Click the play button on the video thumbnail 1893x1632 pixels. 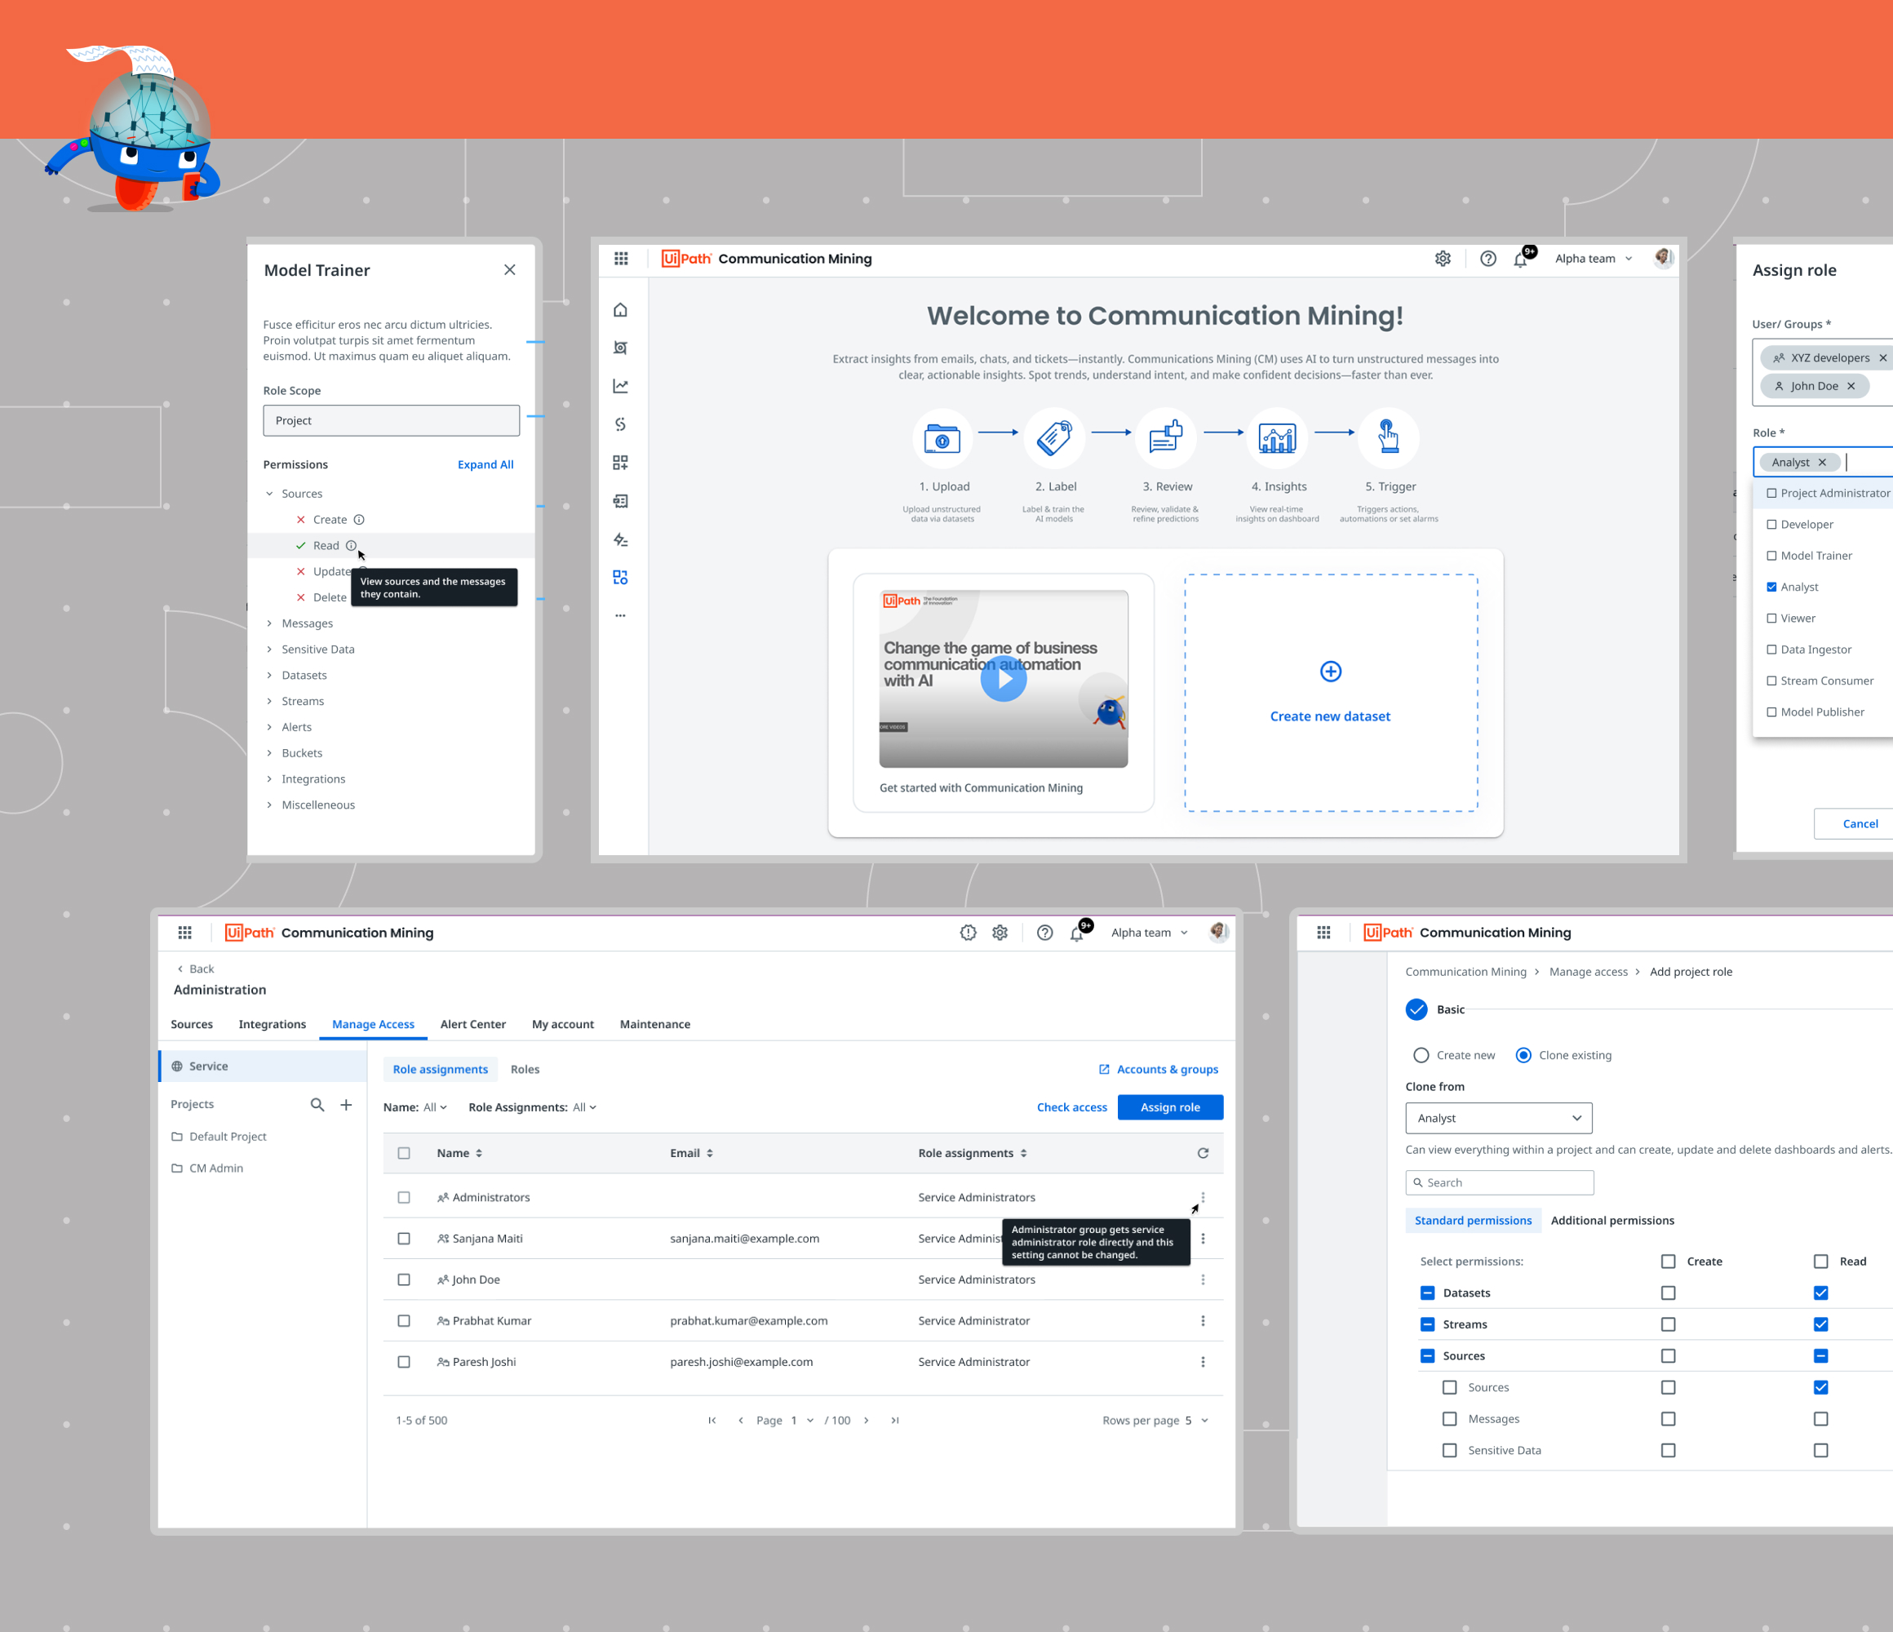(1003, 679)
